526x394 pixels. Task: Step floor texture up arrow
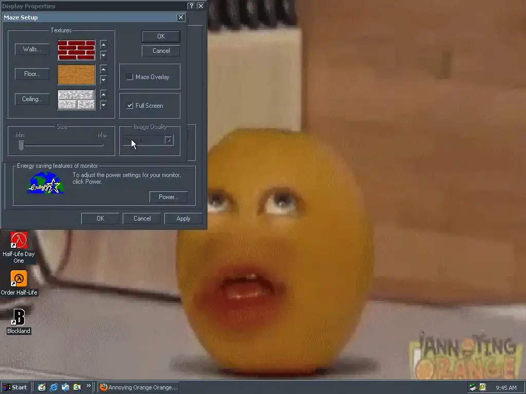click(x=103, y=69)
